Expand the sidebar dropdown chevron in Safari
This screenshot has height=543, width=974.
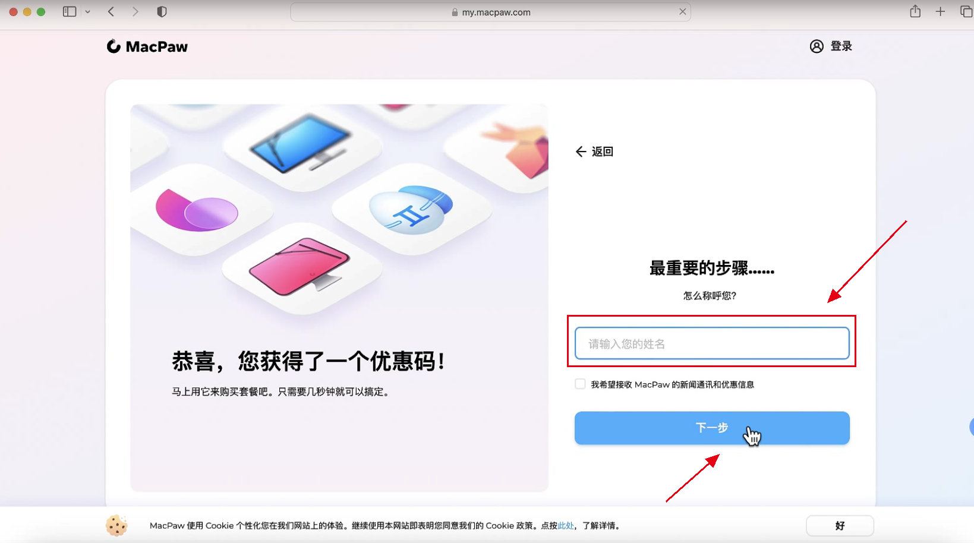[87, 12]
